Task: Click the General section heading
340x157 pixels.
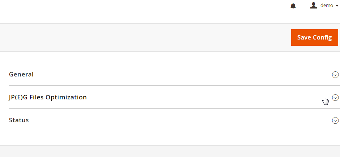Action: [x=21, y=74]
